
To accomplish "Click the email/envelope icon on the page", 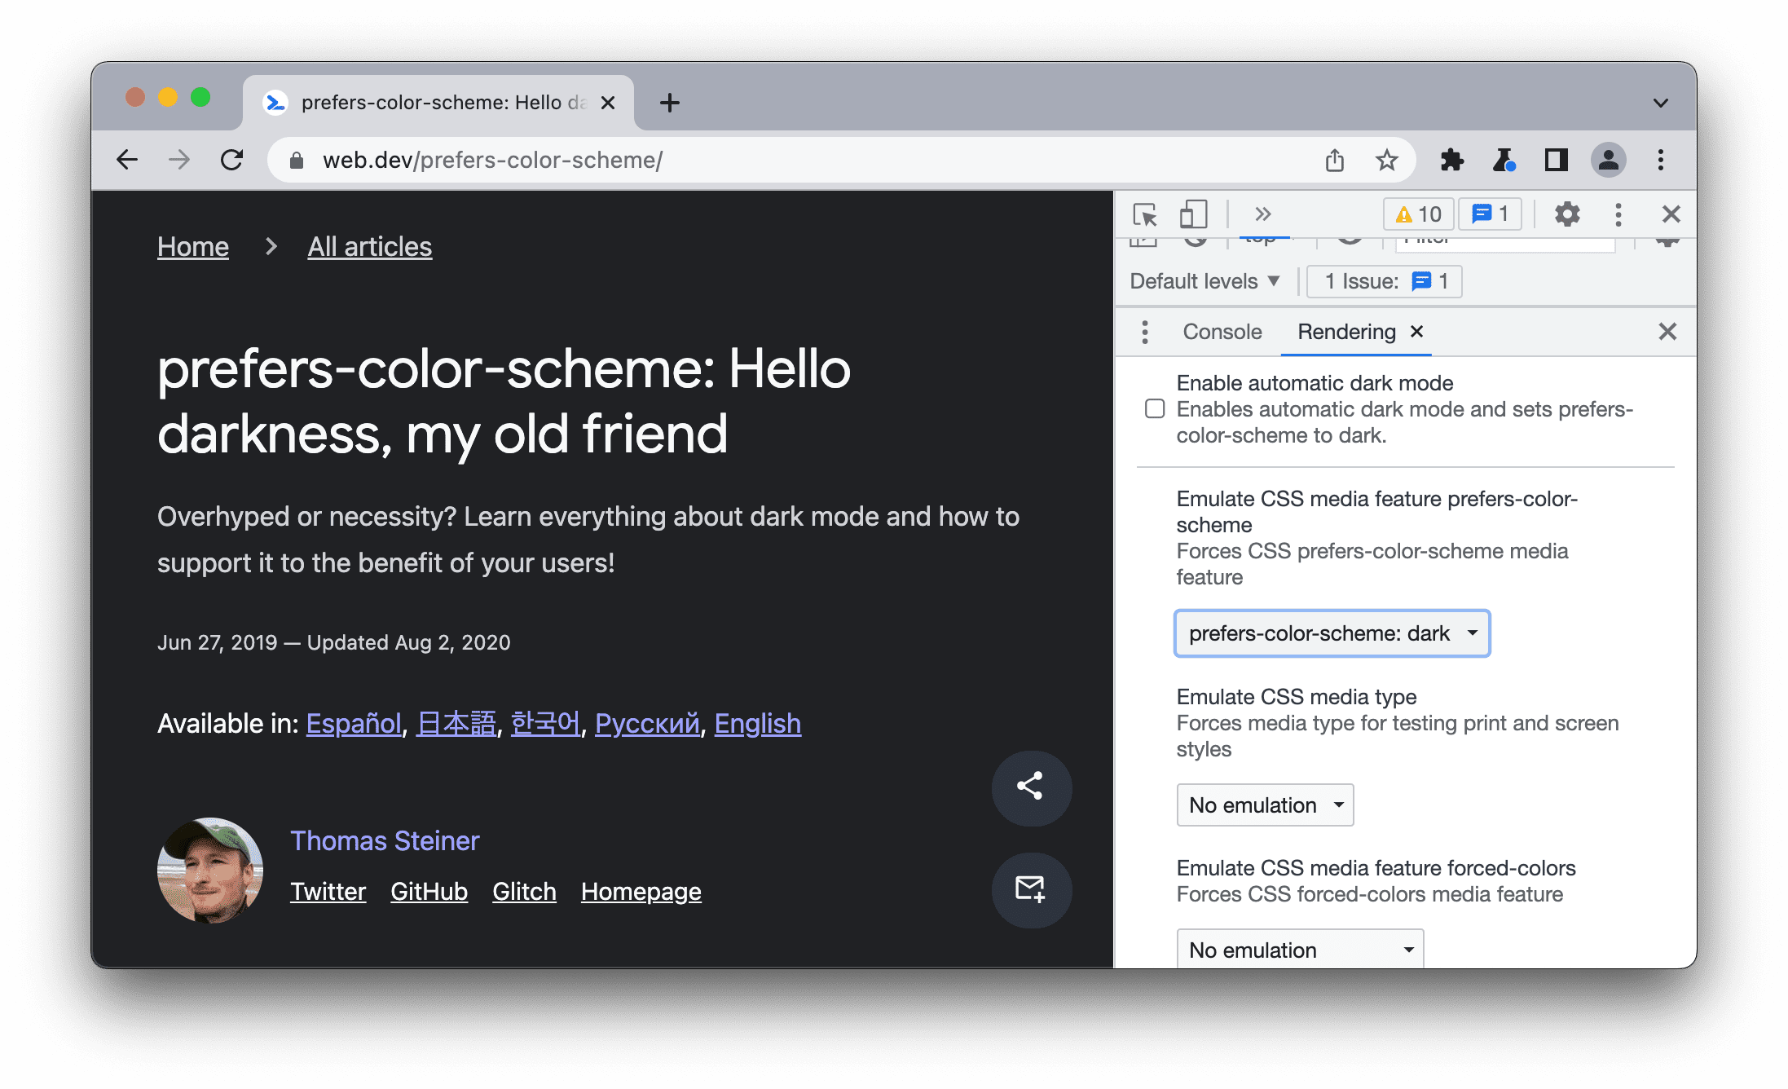I will click(1029, 888).
